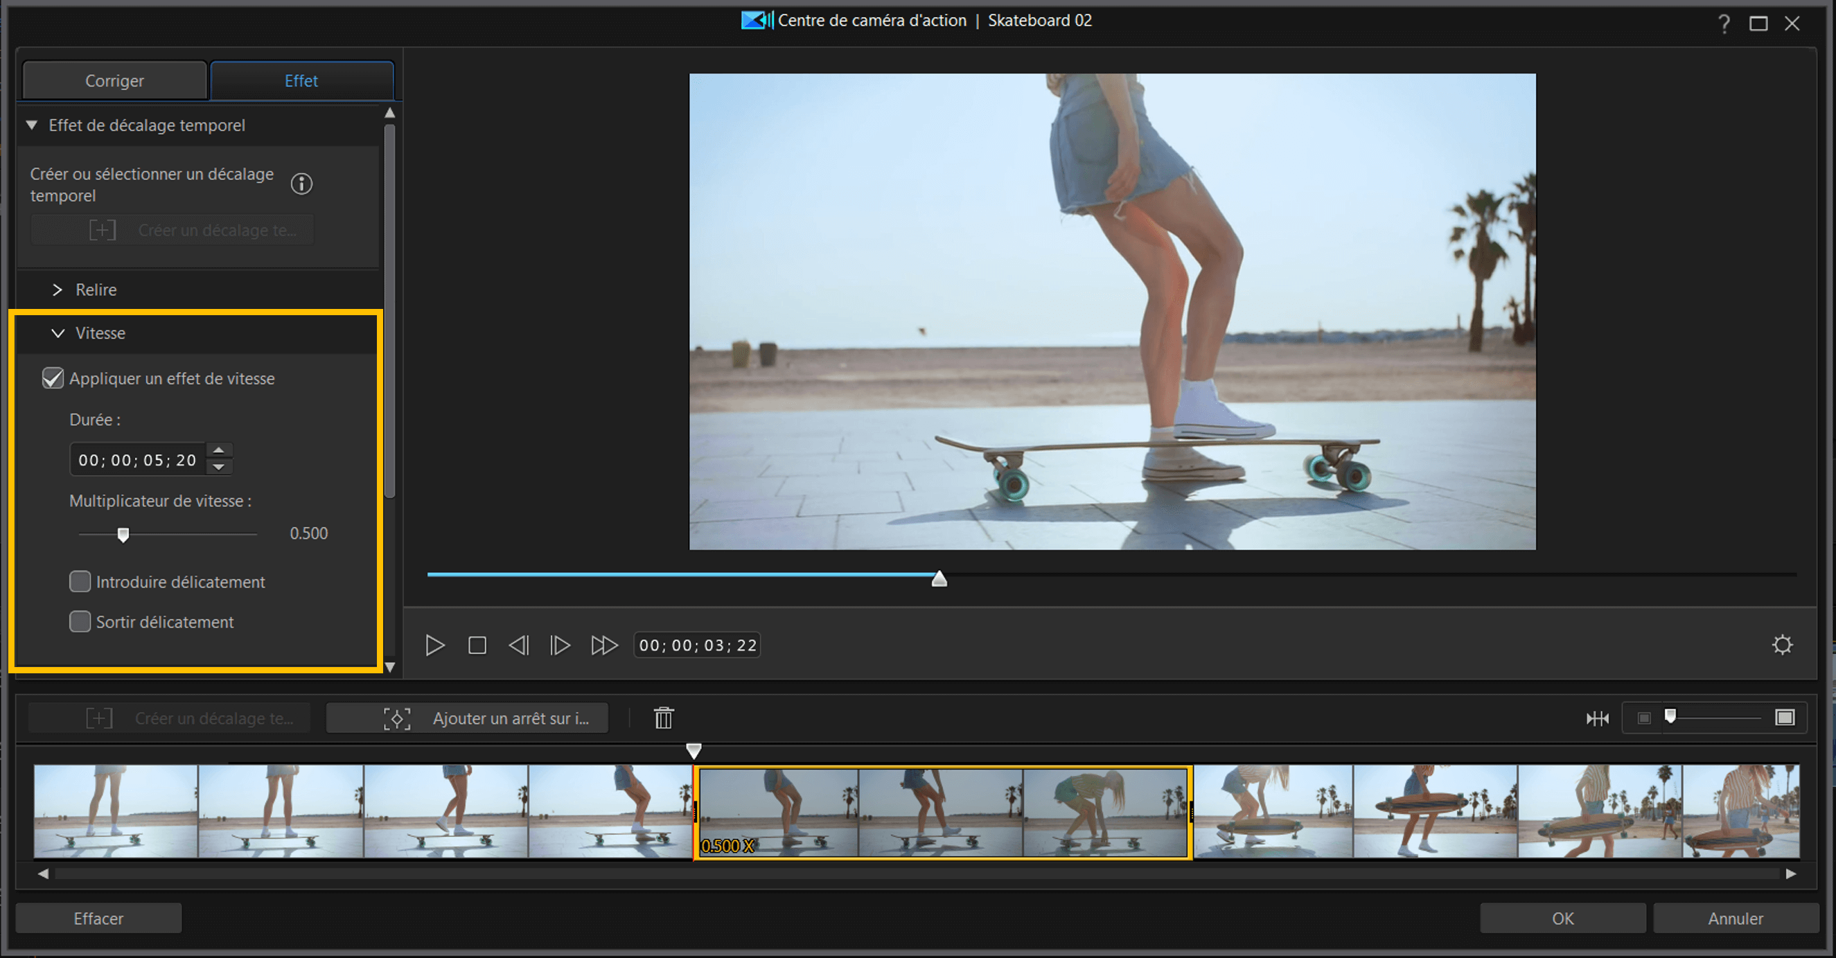
Task: Switch to the Corriger tab
Action: pyautogui.click(x=114, y=80)
